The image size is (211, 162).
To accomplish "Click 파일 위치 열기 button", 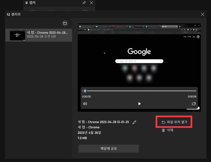I will point(174,122).
